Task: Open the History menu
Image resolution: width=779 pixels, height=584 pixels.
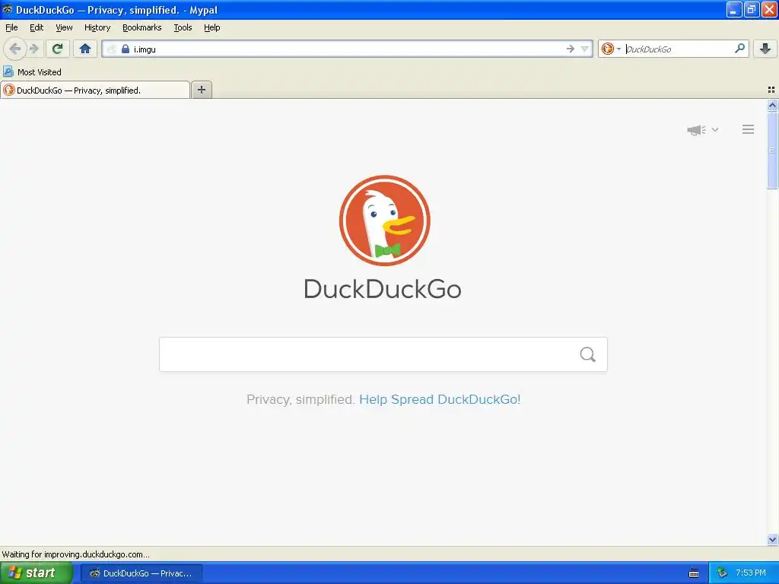Action: (x=97, y=27)
